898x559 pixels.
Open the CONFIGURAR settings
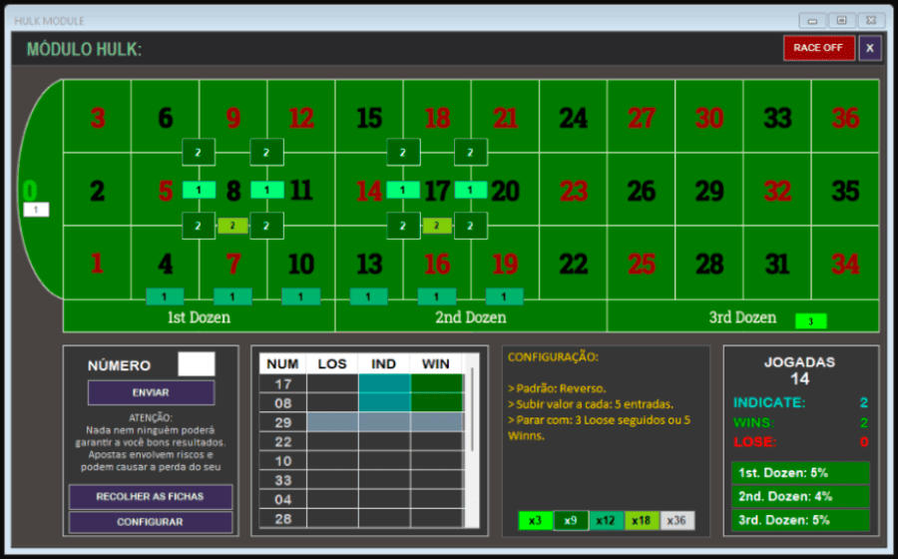coord(151,522)
